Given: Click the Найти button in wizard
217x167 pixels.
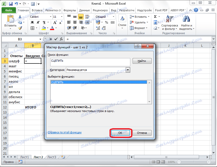Looking at the screenshot, I should coord(142,61).
